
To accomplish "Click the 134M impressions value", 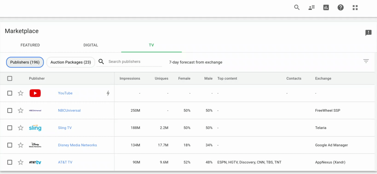I will 135,145.
